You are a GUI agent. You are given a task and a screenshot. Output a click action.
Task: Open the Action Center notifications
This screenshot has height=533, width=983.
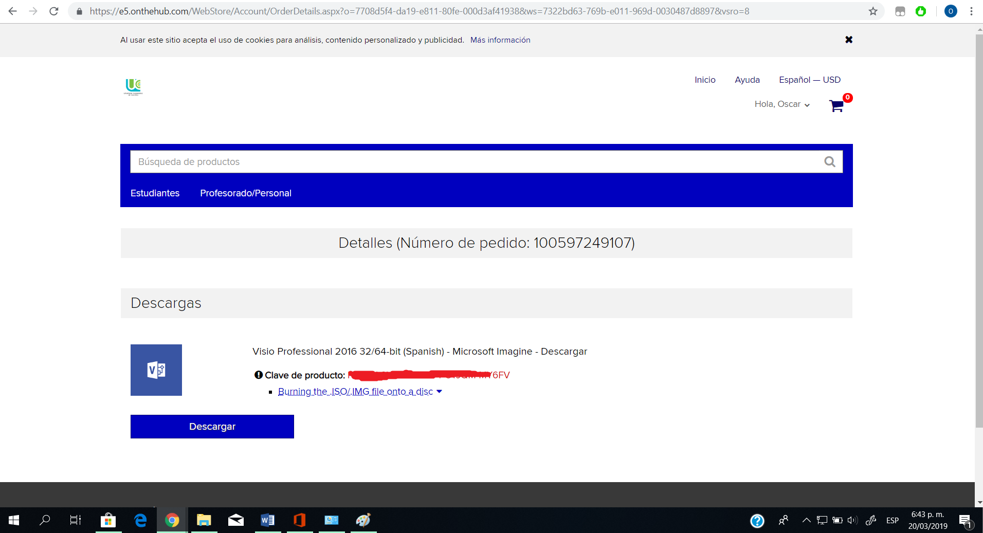(x=966, y=521)
